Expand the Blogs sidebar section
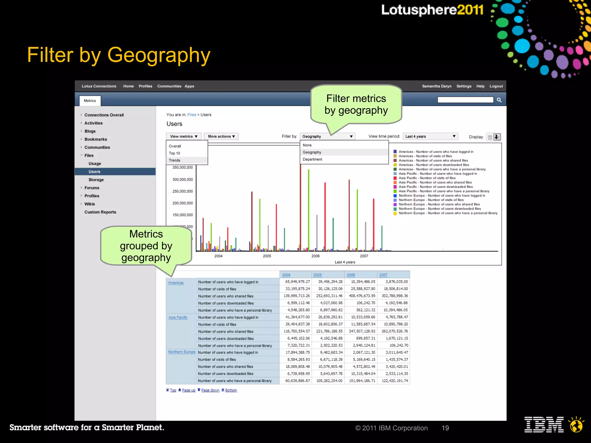Image resolution: width=591 pixels, height=443 pixels. [81, 131]
